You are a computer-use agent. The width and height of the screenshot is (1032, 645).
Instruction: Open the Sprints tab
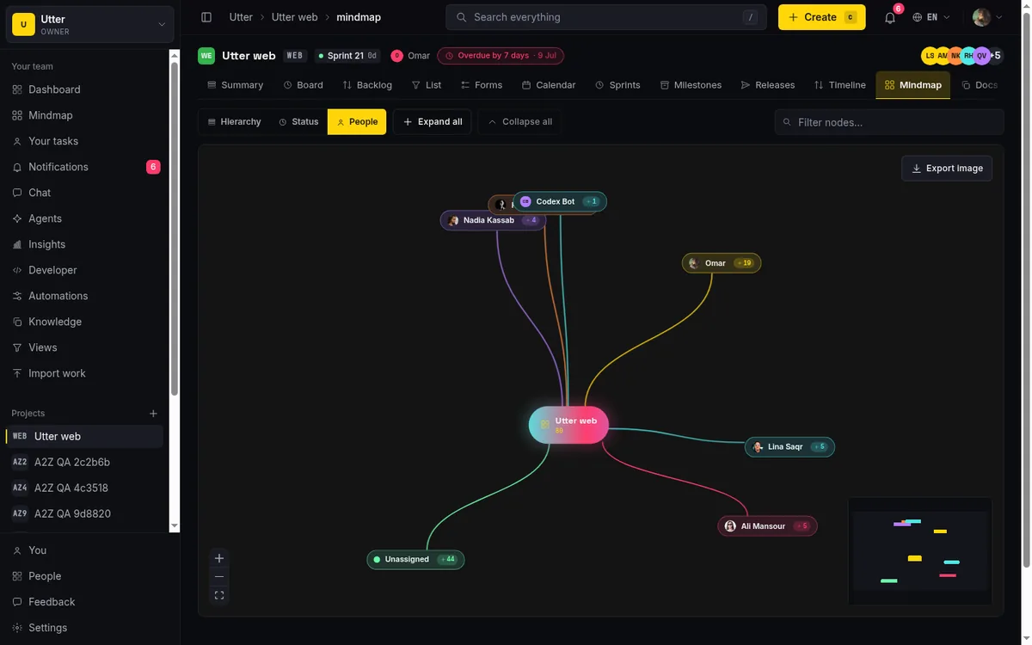(x=617, y=85)
